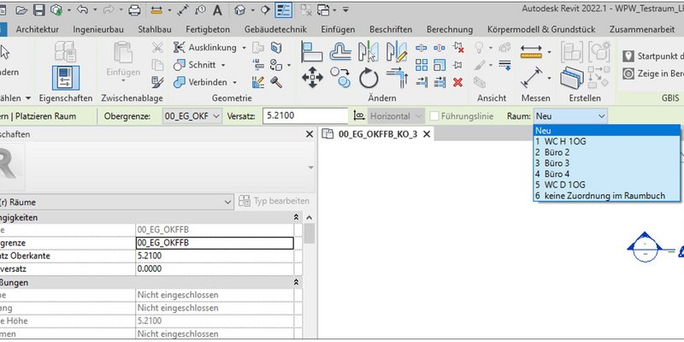
Task: Open the Architektur ribbon tab
Action: pos(37,30)
